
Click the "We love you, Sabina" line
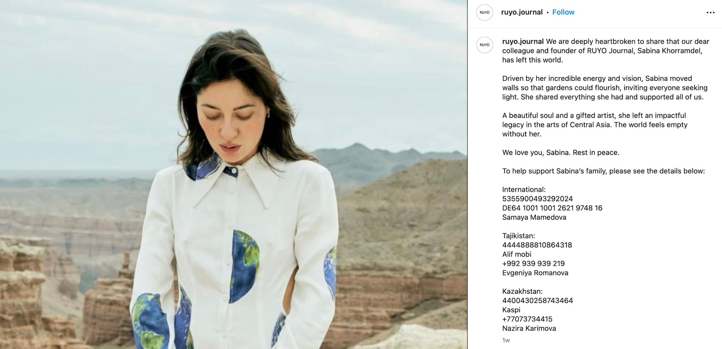click(561, 153)
